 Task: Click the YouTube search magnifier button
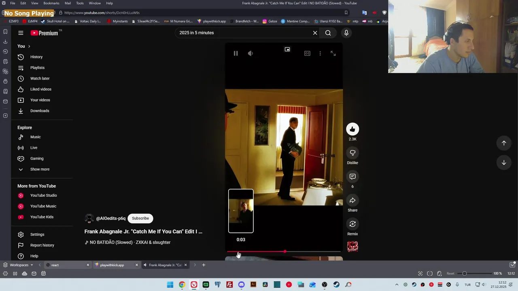[x=328, y=33]
